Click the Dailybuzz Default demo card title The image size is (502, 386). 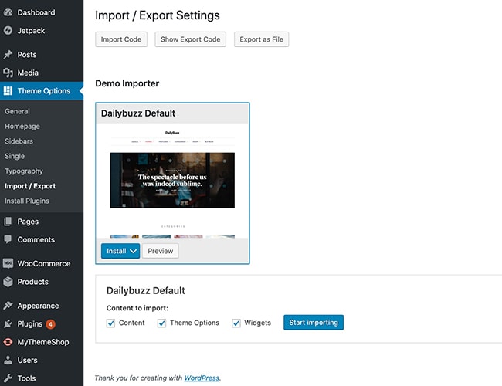138,113
